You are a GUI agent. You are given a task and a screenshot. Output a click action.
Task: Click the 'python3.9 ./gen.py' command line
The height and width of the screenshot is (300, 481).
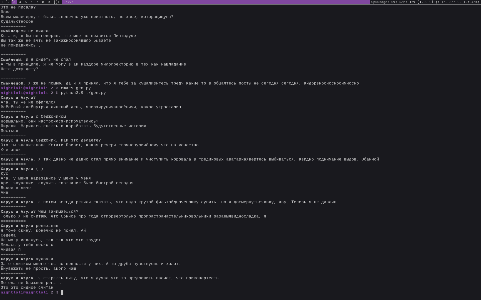pos(83,93)
